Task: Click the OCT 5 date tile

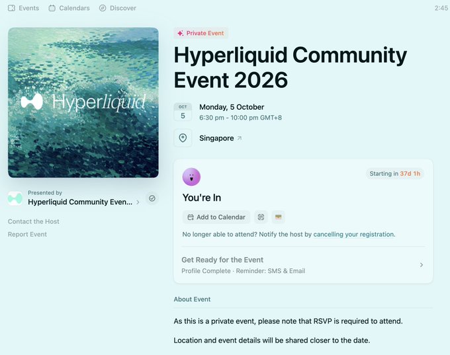Action: (183, 112)
